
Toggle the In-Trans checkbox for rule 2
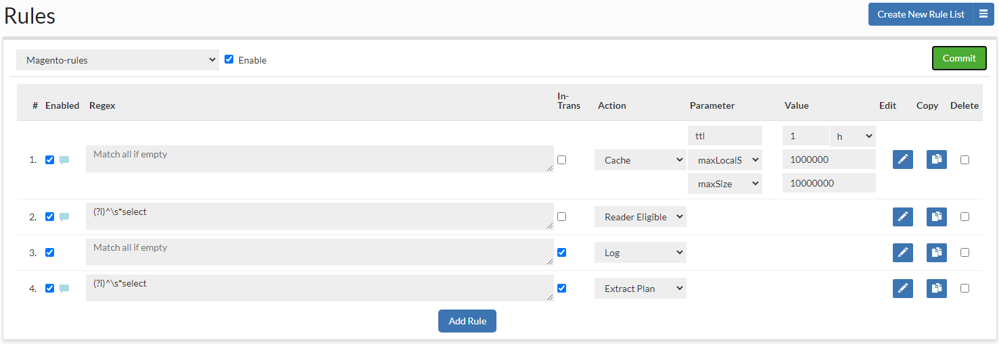(x=561, y=217)
